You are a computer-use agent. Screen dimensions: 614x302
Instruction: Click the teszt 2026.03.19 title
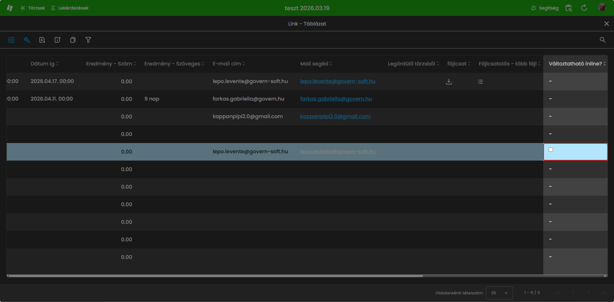(307, 8)
